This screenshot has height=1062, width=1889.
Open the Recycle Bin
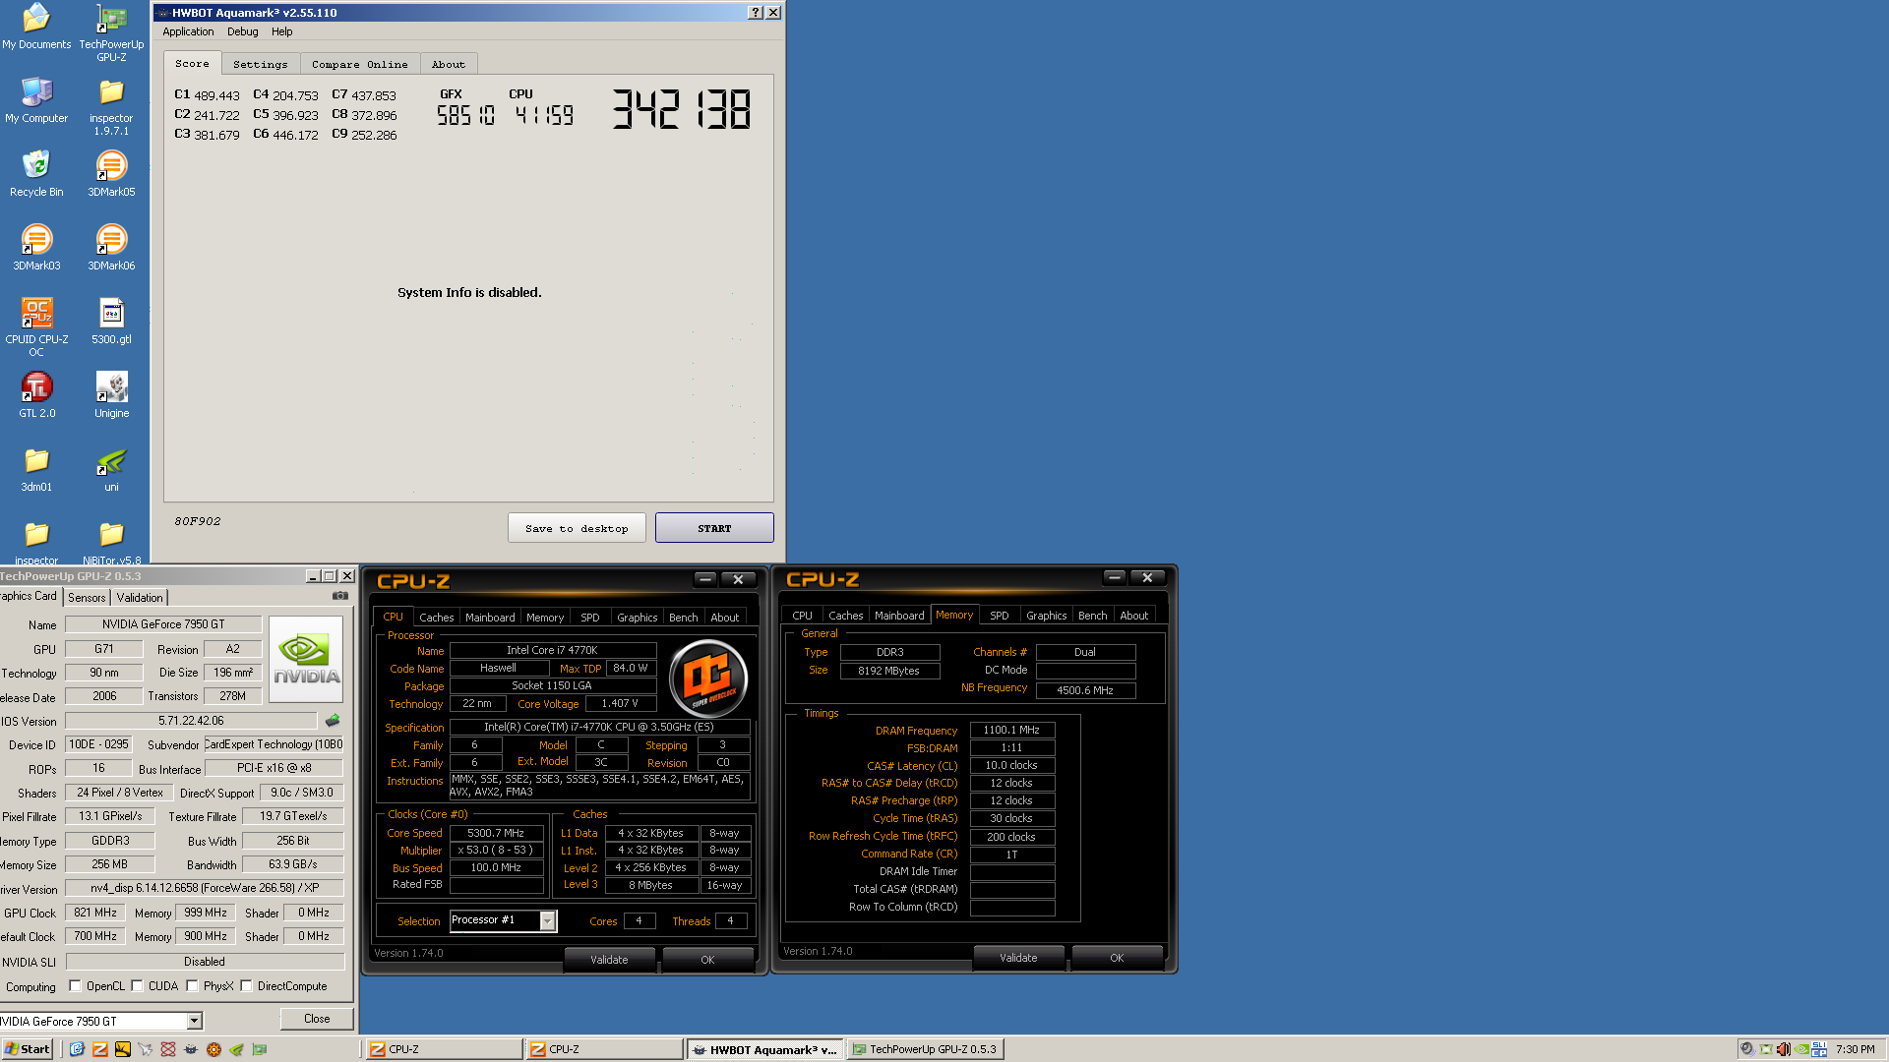(x=36, y=174)
